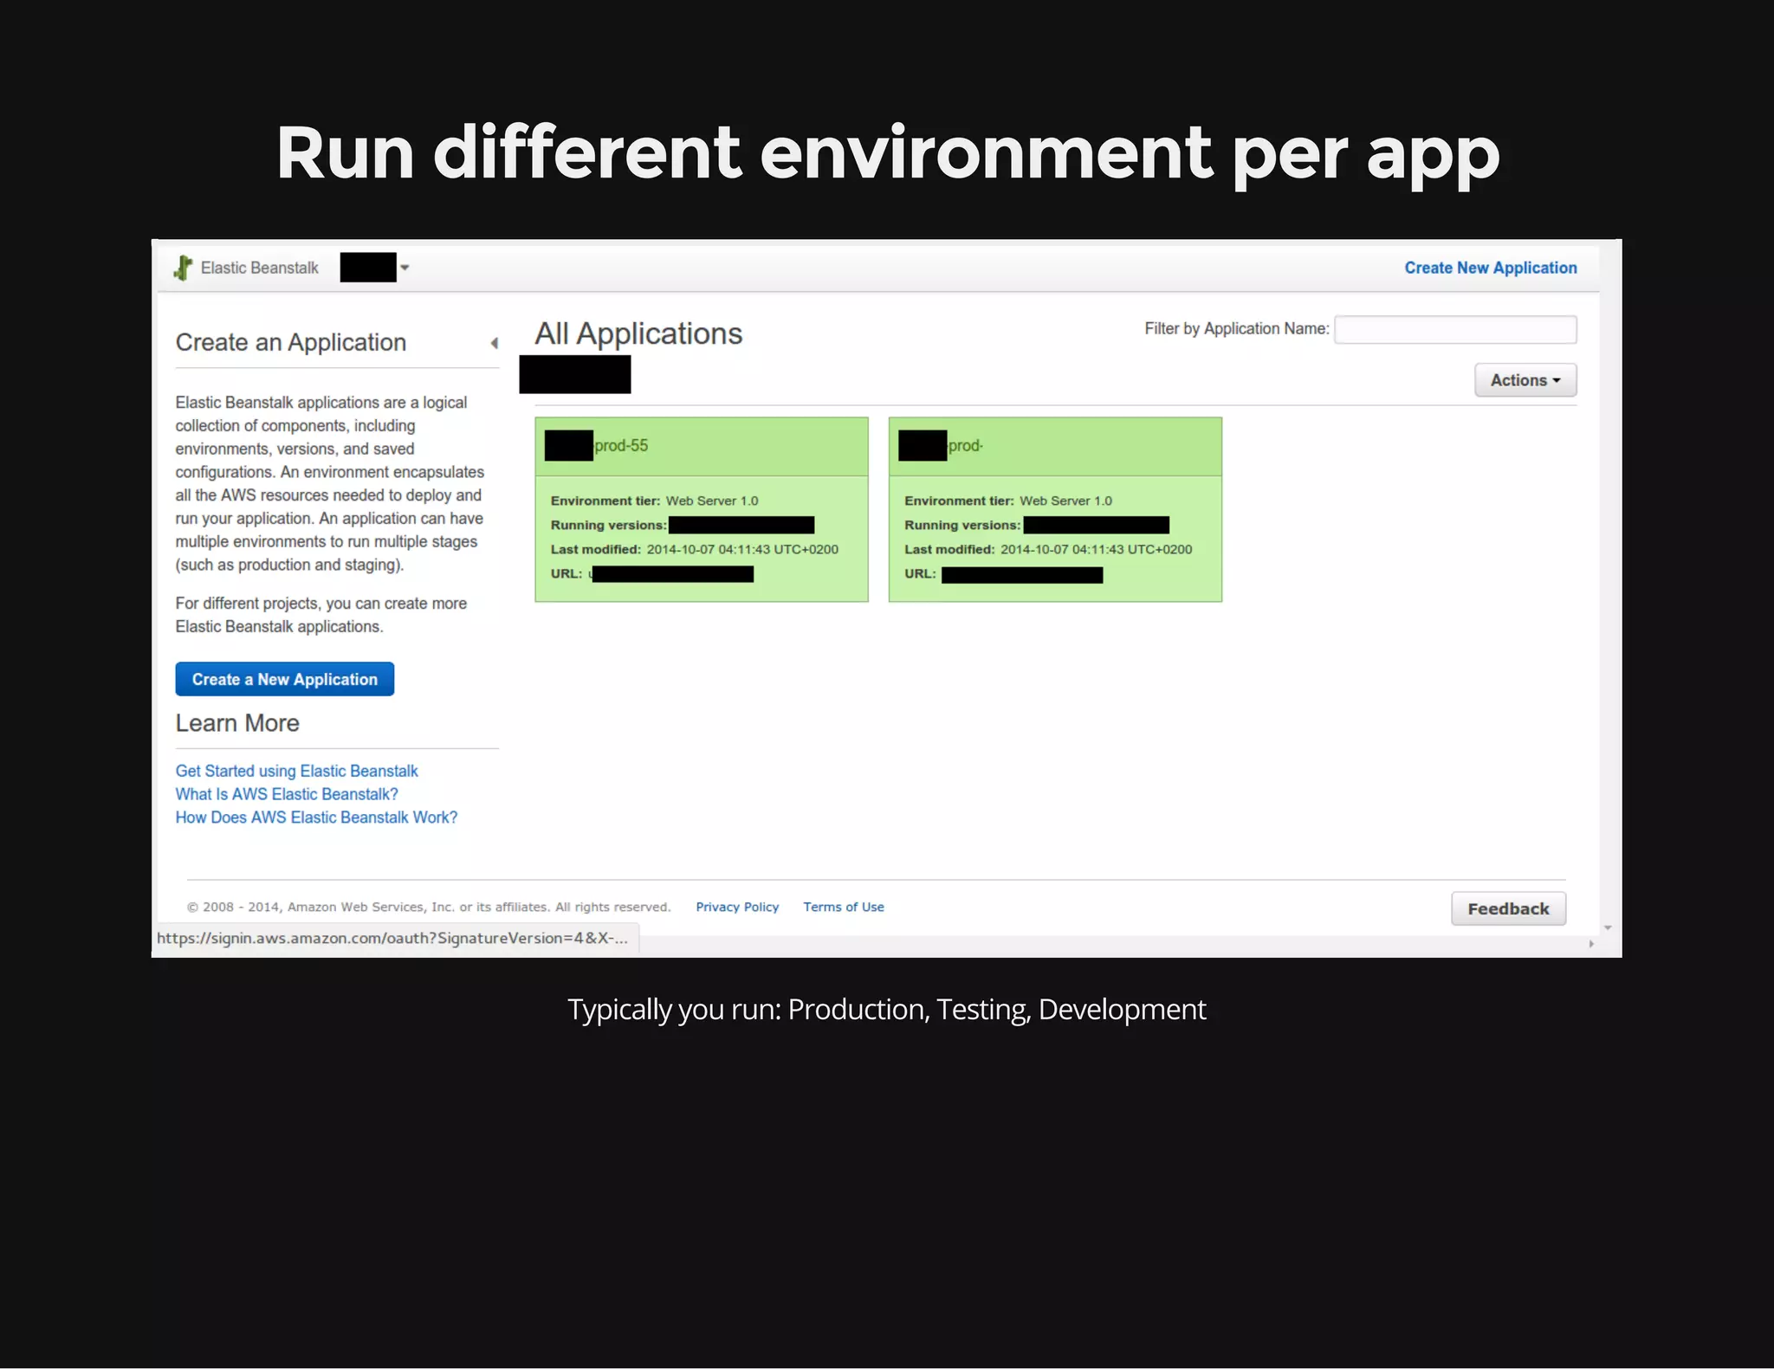Click the scroll down arrow in vertical scrollbar

point(1608,927)
